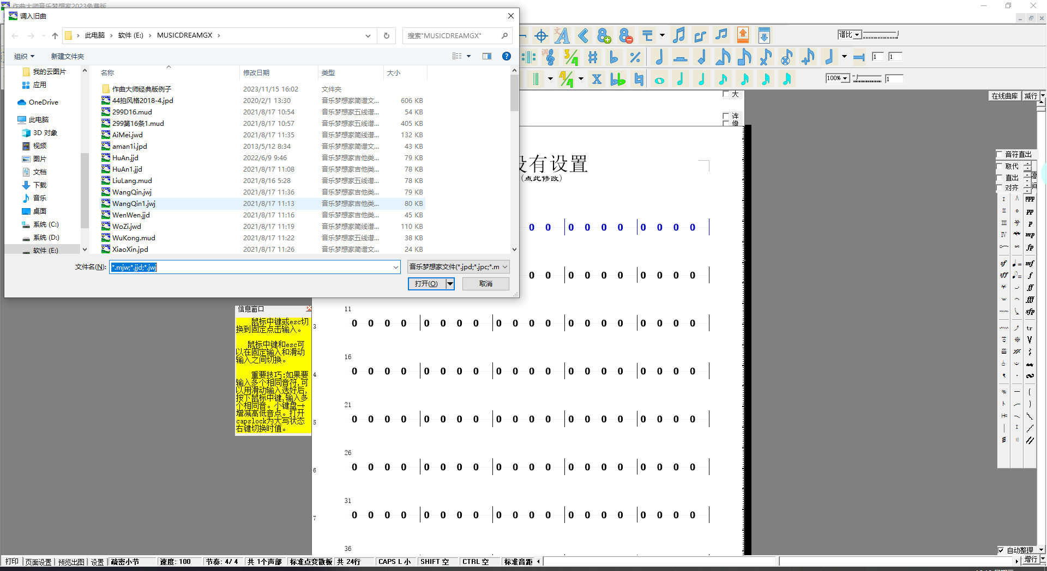This screenshot has height=571, width=1047.
Task: Select the sharp accidental tool
Action: (x=593, y=57)
